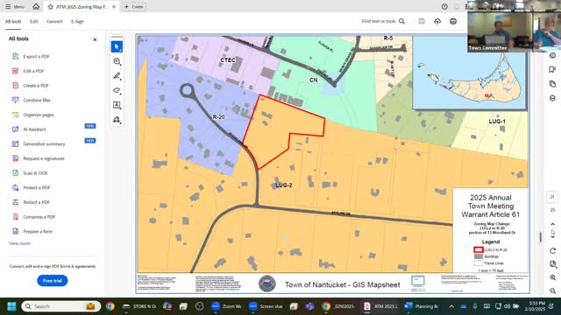561x315 pixels.
Task: Click the taskbar clock showing 5:53 PM
Action: pyautogui.click(x=536, y=306)
